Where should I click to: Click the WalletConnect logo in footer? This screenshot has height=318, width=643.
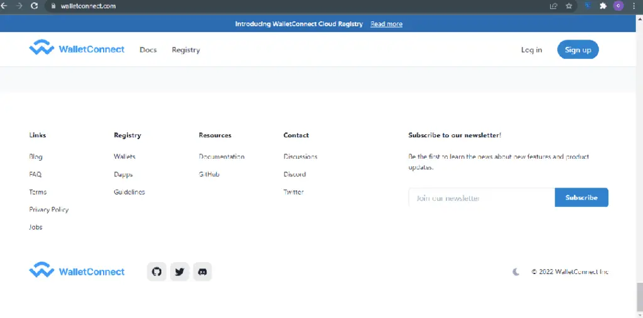77,272
